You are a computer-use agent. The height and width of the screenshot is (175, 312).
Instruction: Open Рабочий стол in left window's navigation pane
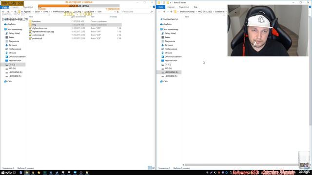(x=15, y=60)
